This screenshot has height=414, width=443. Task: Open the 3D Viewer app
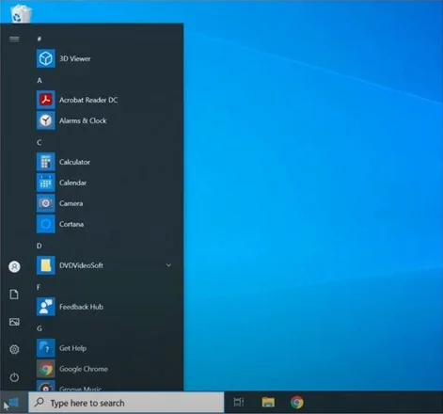tap(105, 58)
